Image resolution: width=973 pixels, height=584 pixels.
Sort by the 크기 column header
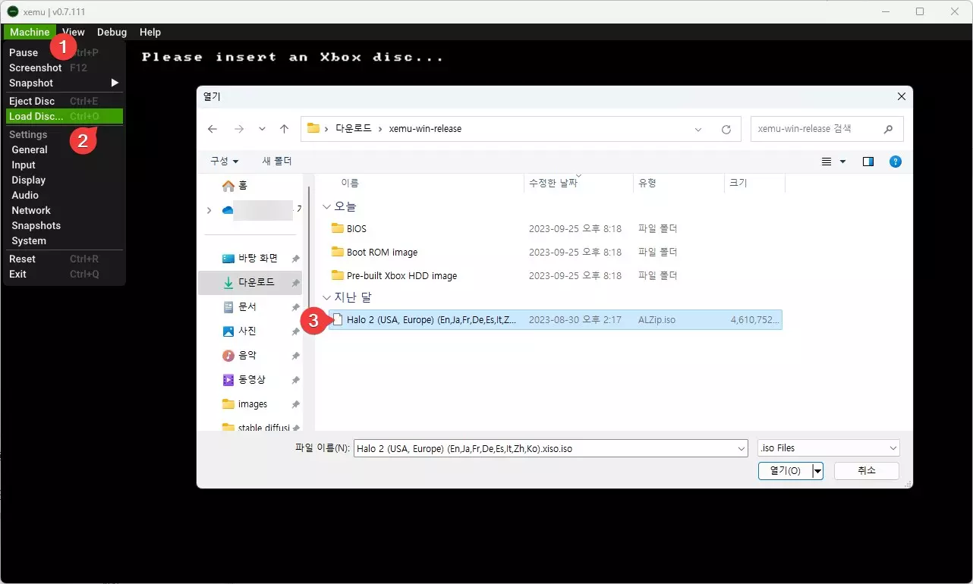(x=738, y=183)
